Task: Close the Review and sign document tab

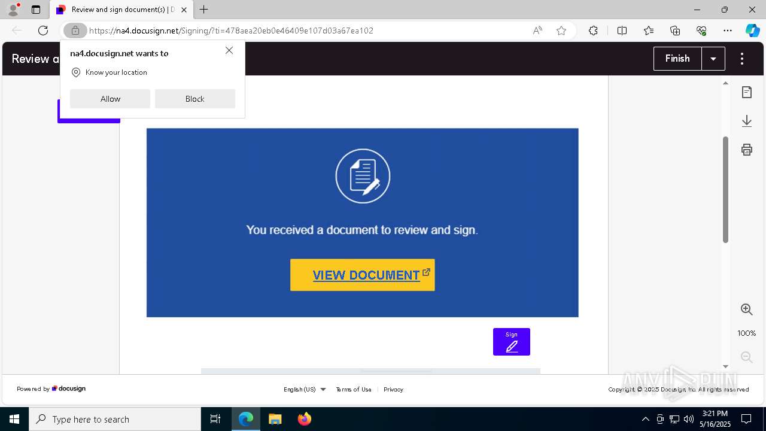Action: click(x=184, y=10)
